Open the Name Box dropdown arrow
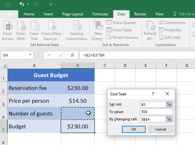195x145 pixels. coord(30,55)
